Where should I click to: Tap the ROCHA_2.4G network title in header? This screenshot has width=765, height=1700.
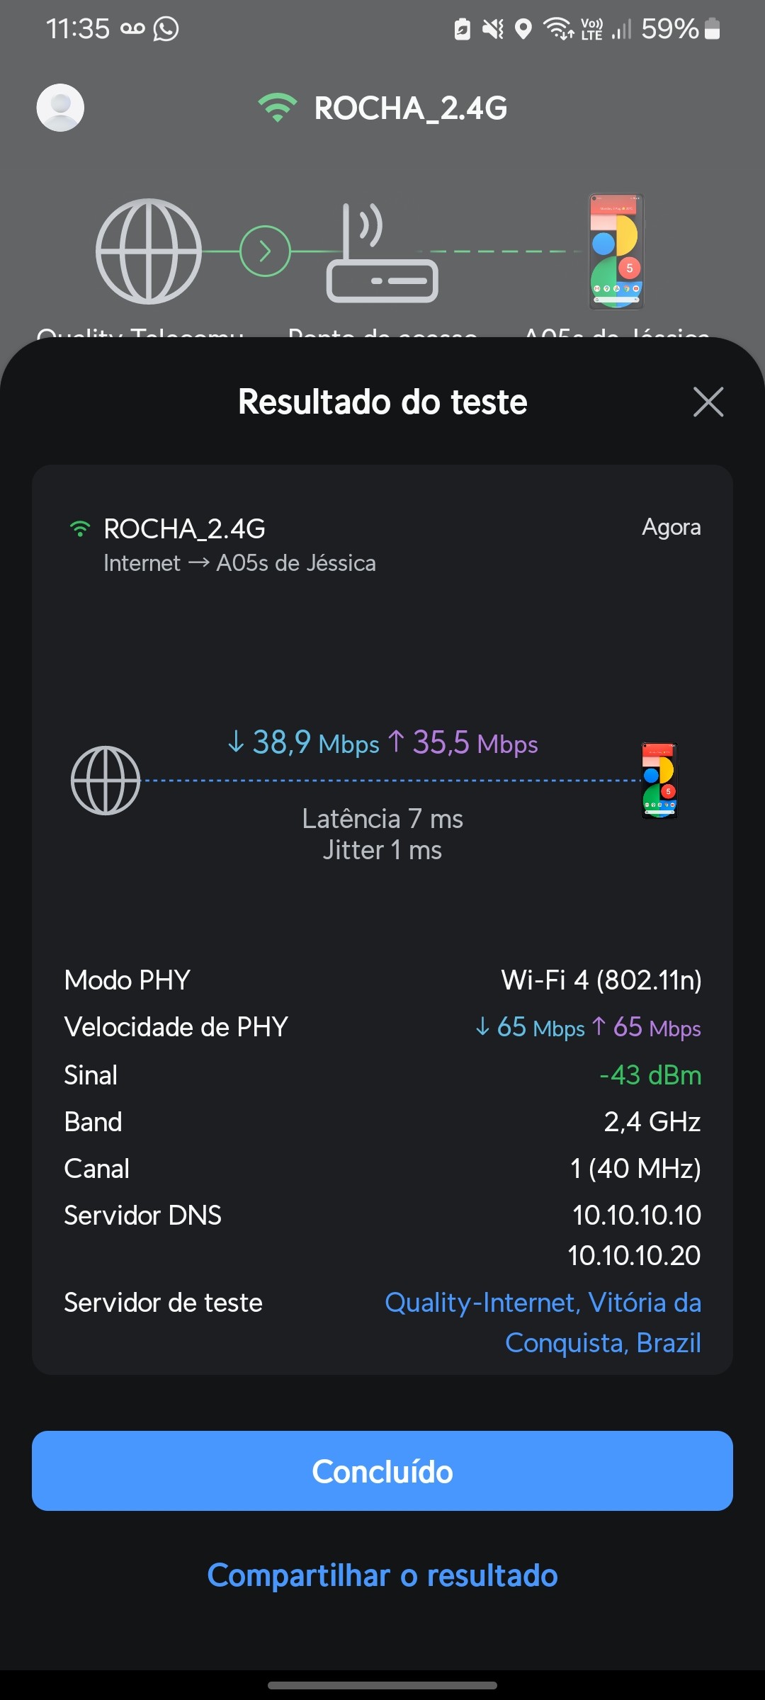tap(411, 108)
